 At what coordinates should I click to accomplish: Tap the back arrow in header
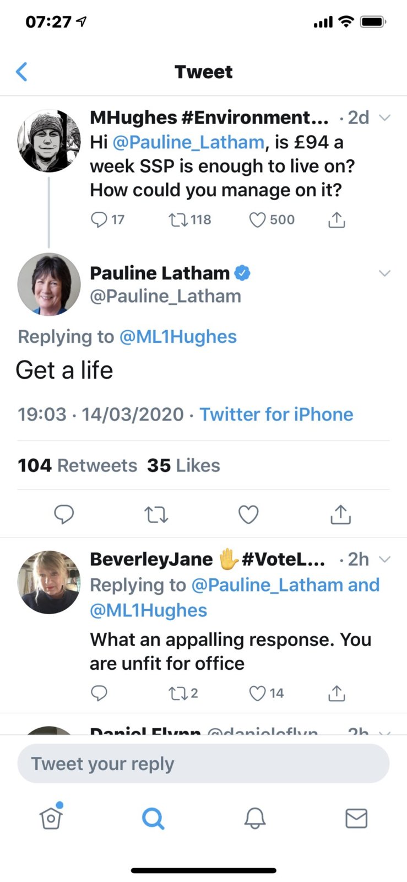click(x=22, y=72)
